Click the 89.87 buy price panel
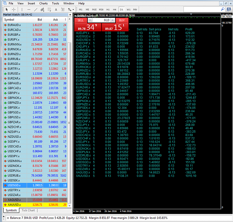 click(x=115, y=27)
